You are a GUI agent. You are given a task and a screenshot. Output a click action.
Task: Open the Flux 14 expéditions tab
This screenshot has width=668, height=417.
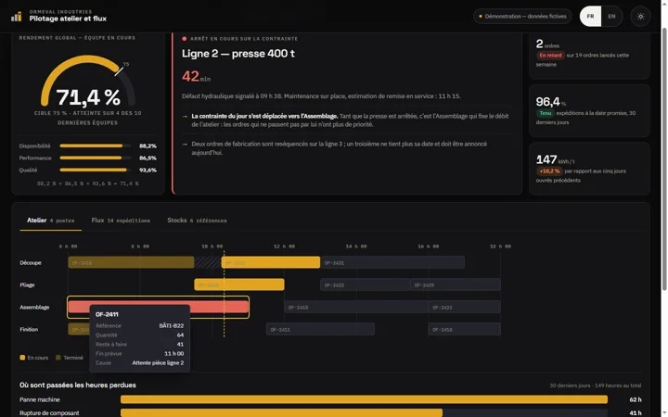(x=121, y=221)
